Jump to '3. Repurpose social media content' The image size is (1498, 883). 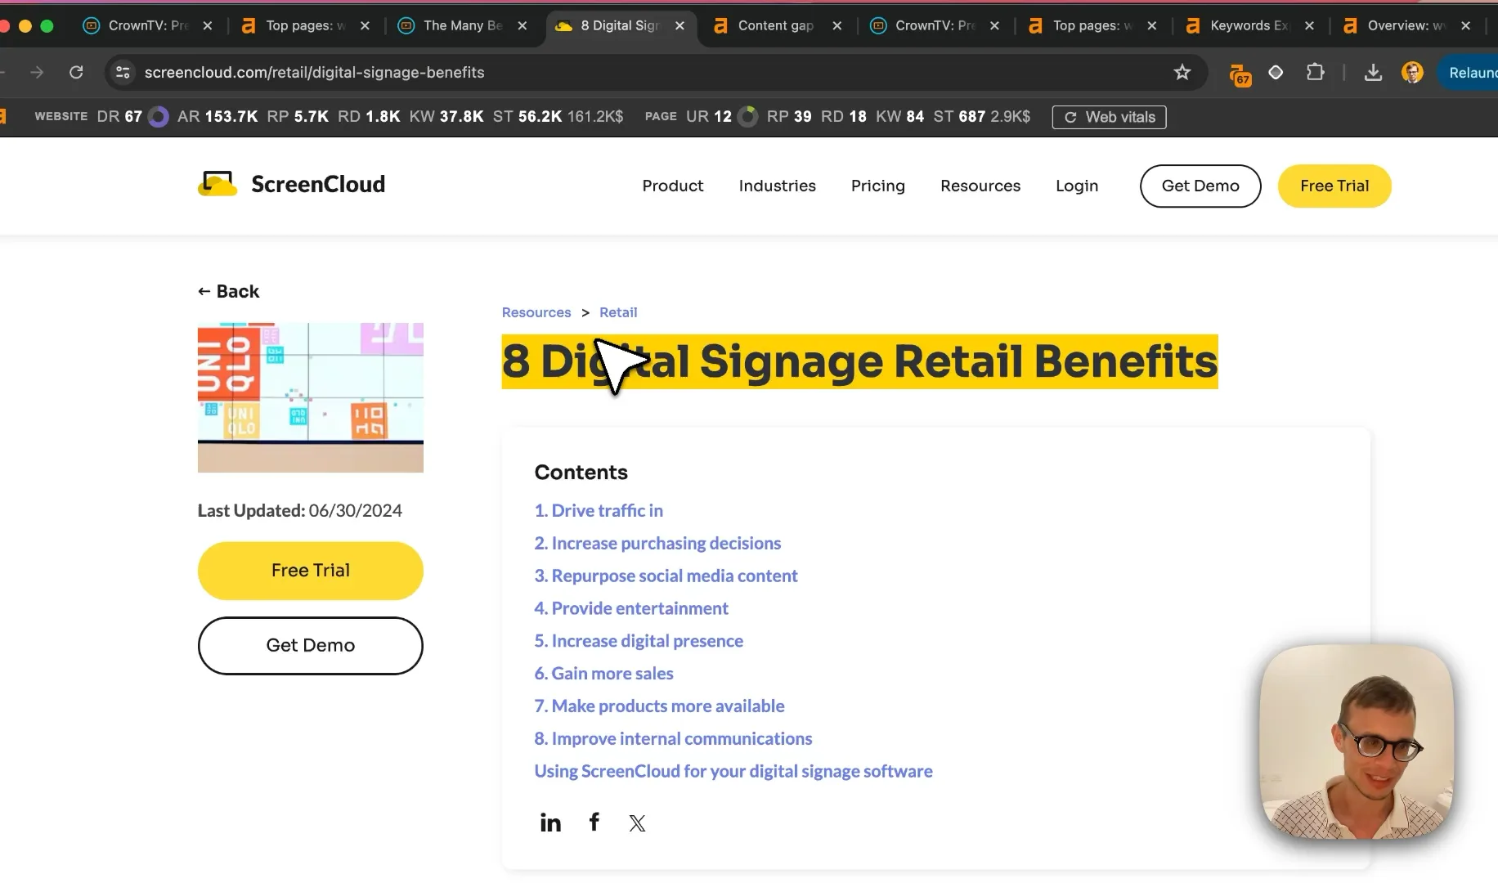point(666,576)
